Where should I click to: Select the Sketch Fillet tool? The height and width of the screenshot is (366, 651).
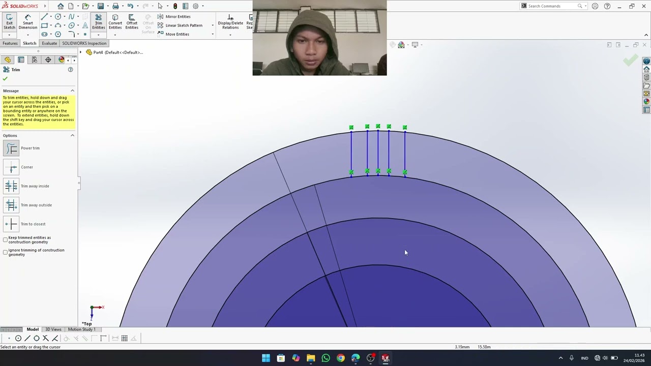click(72, 34)
